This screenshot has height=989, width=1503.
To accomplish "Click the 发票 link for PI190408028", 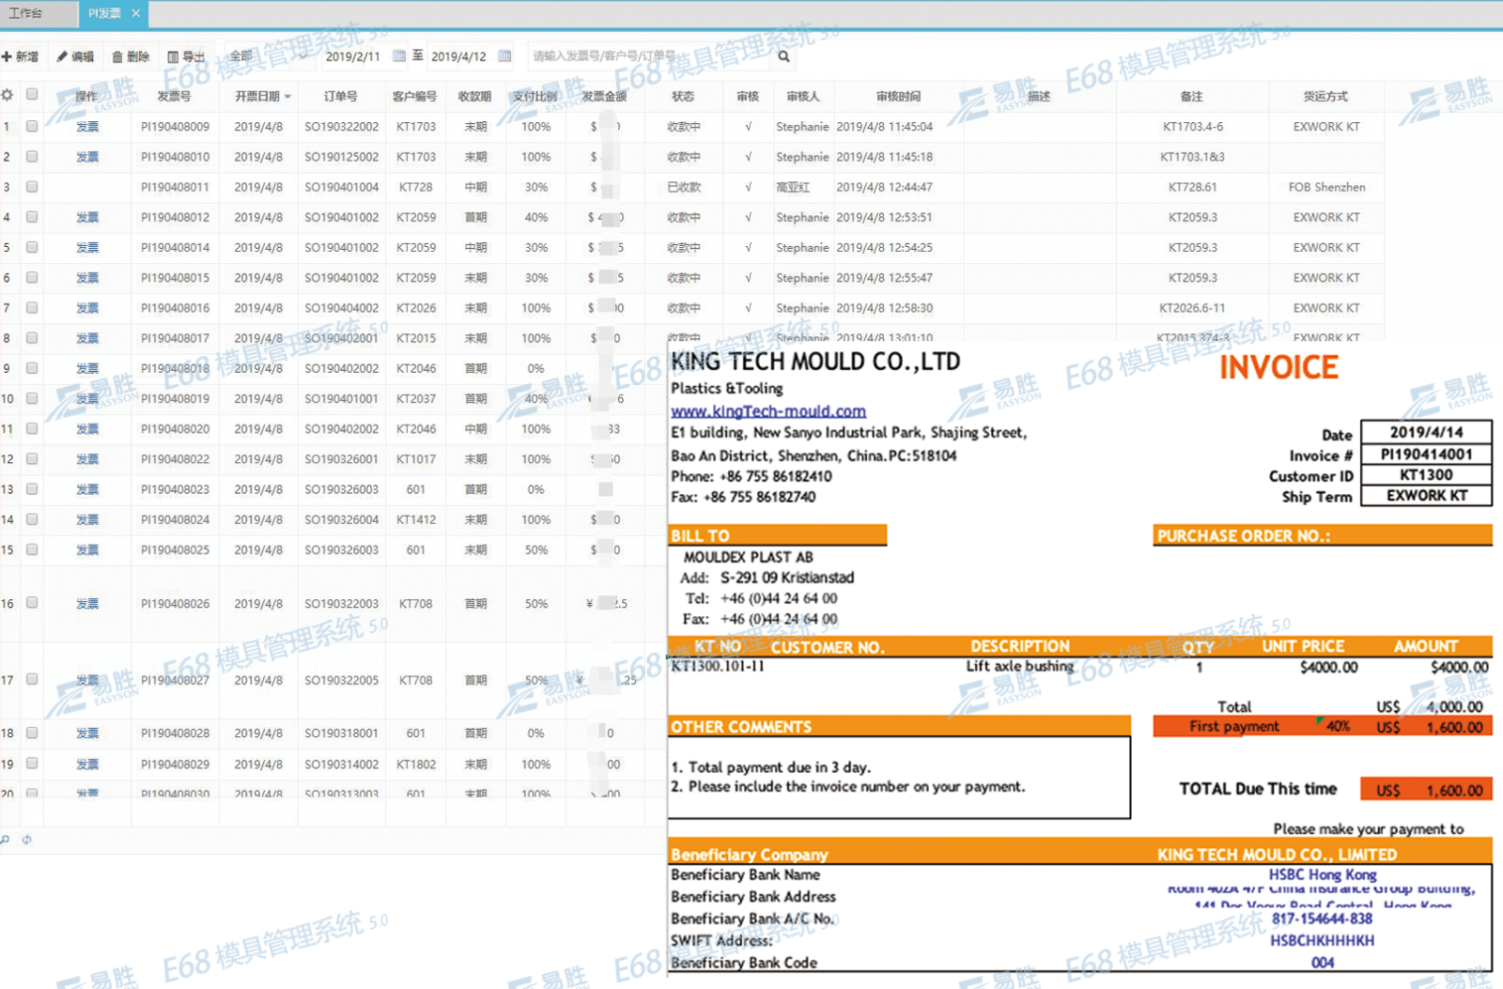I will 87,734.
